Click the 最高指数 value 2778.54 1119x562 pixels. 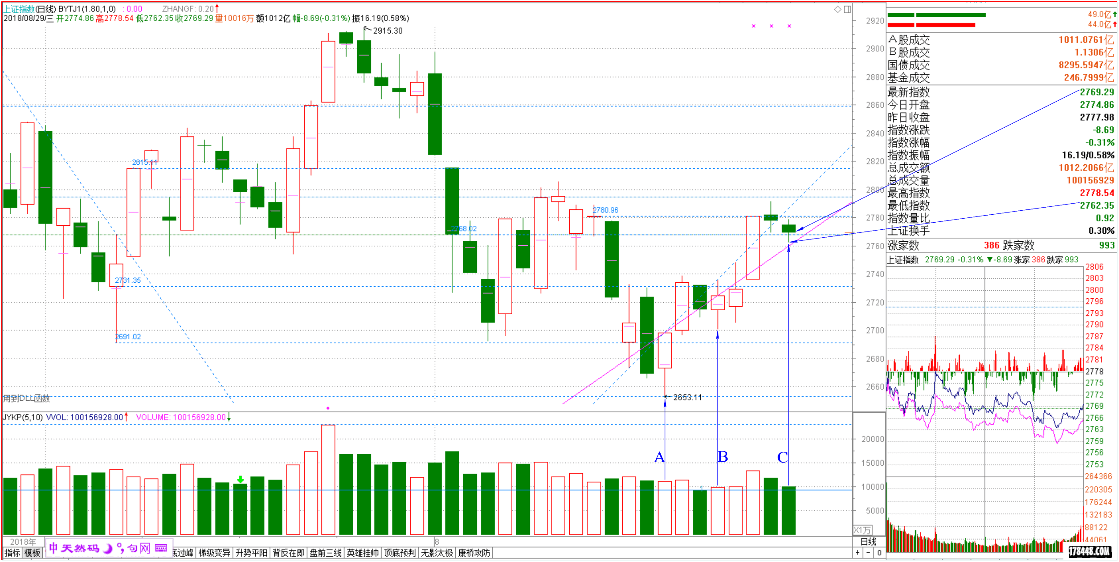point(1097,193)
